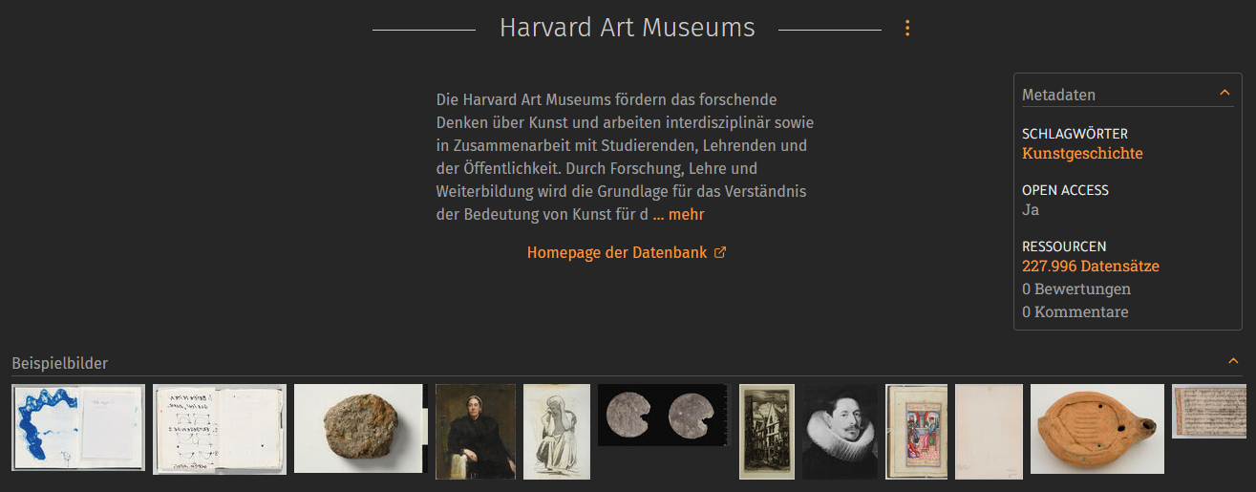Viewport: 1256px width, 492px height.
Task: View the rough stone fragment image
Action: tap(358, 428)
